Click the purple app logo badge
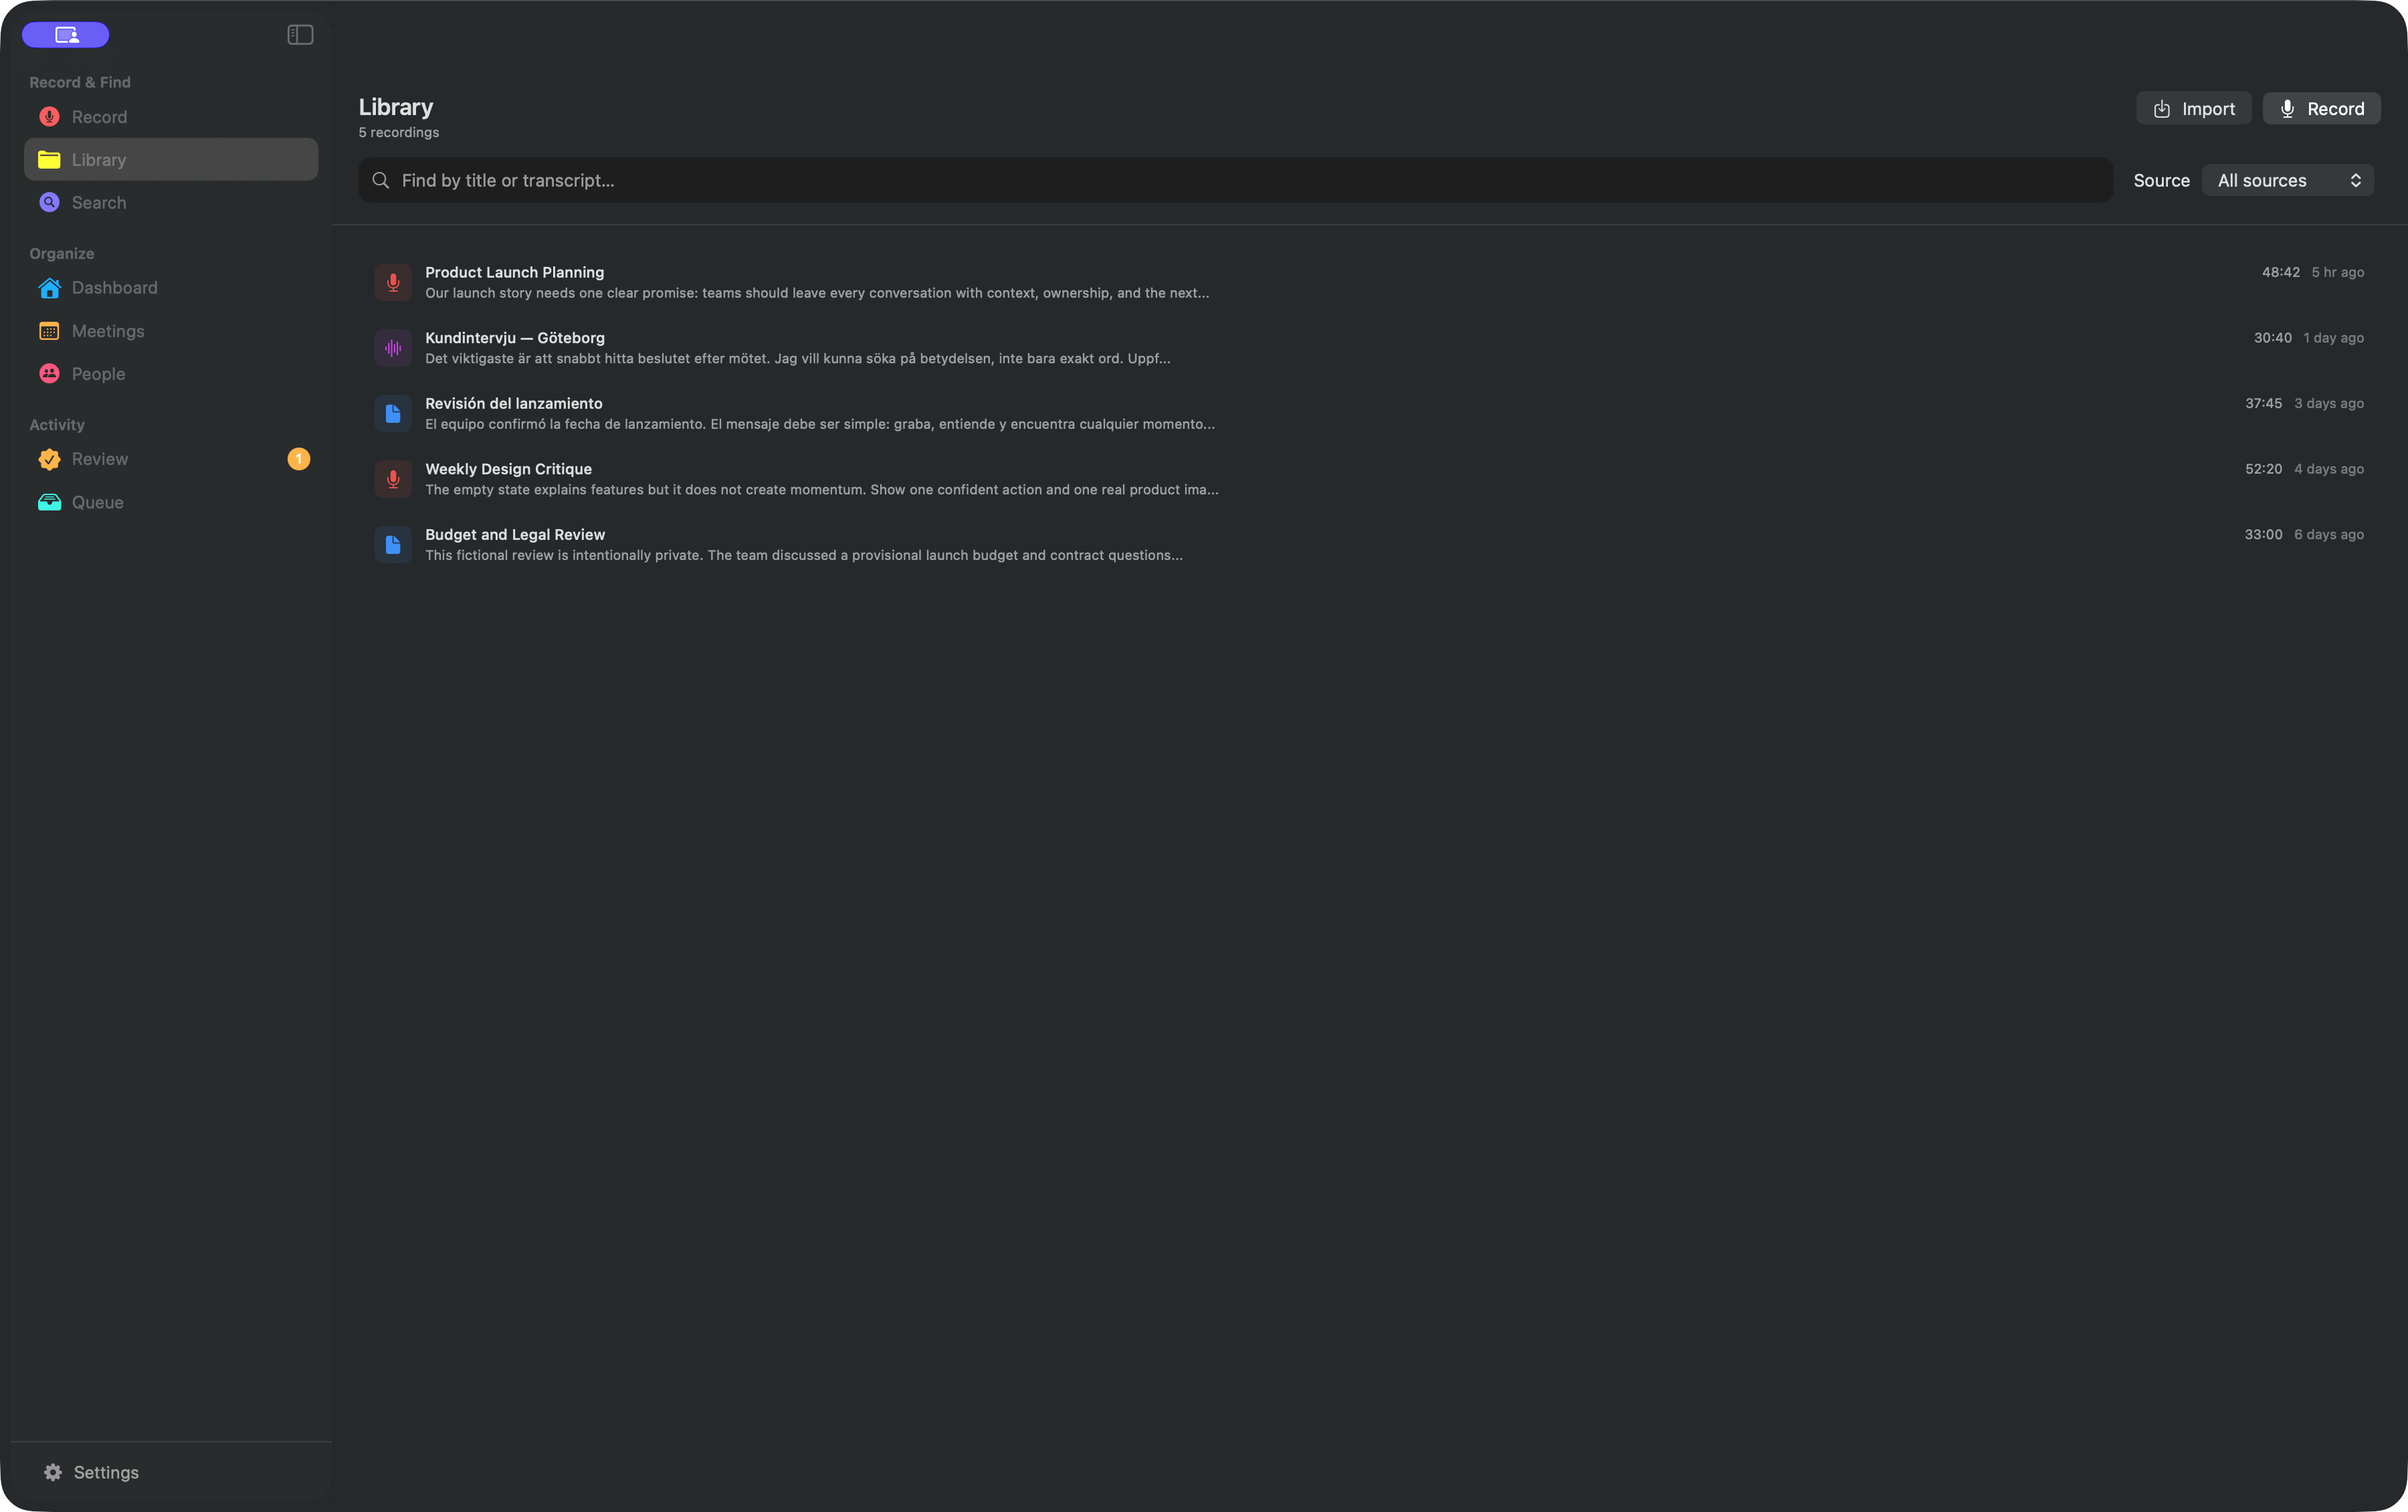The height and width of the screenshot is (1512, 2408). coord(66,35)
